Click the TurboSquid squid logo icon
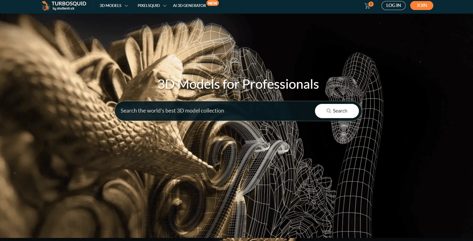The image size is (473, 241). coord(46,6)
